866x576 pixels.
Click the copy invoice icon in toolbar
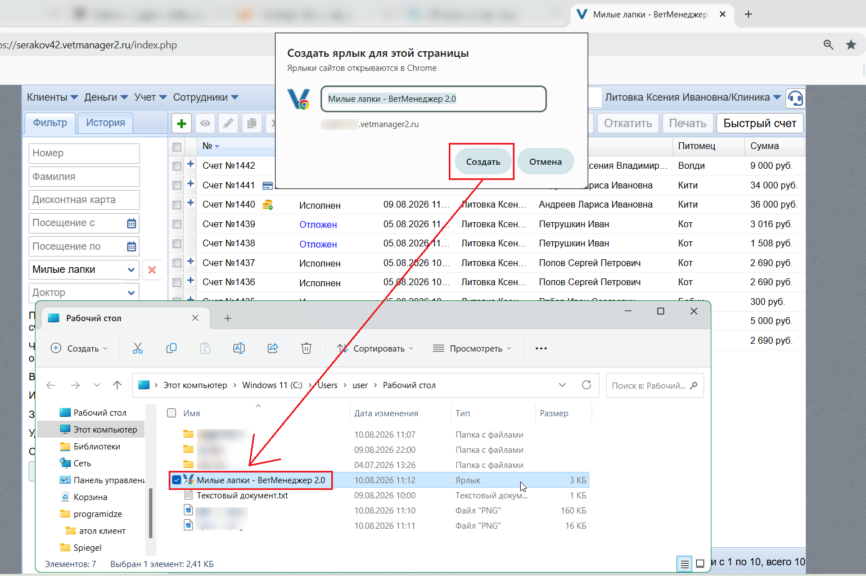[252, 123]
